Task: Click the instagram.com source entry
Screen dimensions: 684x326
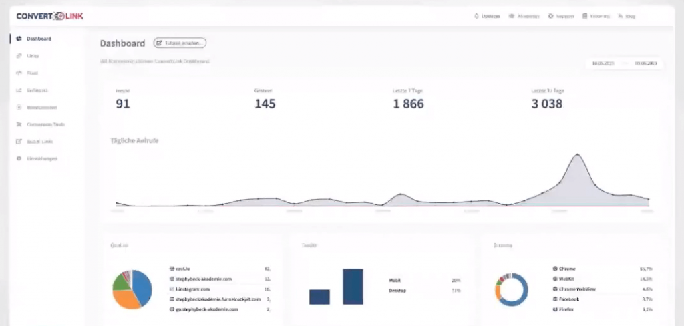Action: click(x=195, y=289)
